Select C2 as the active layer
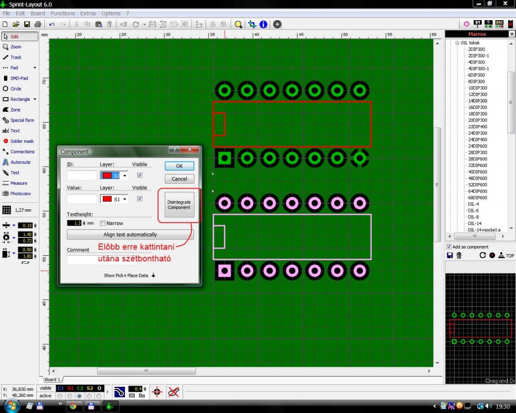 click(79, 396)
